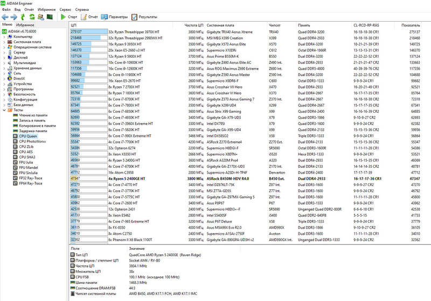Select the 32x Ryzen Threadripper 3970X HT row
Image resolution: width=431 pixels, height=301 pixels.
[246, 32]
